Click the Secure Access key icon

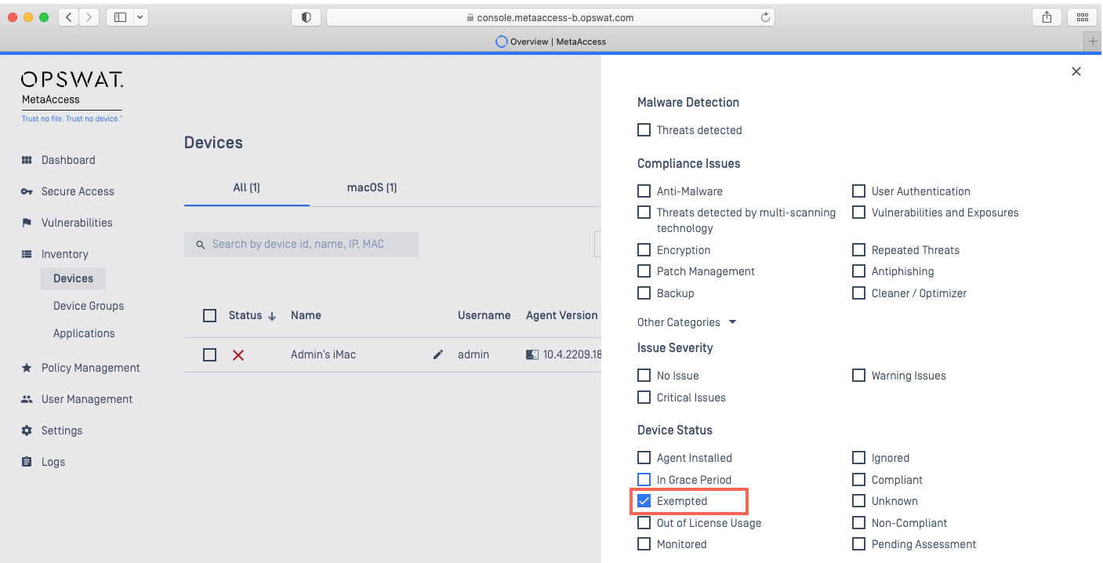(27, 191)
